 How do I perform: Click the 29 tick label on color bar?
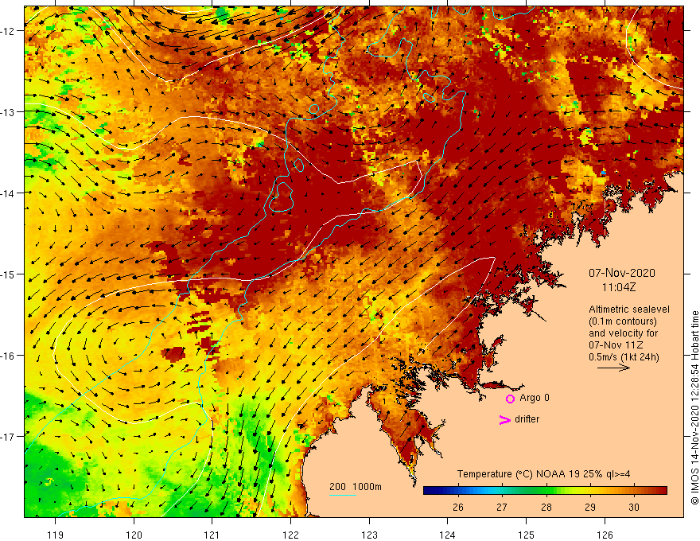point(590,507)
